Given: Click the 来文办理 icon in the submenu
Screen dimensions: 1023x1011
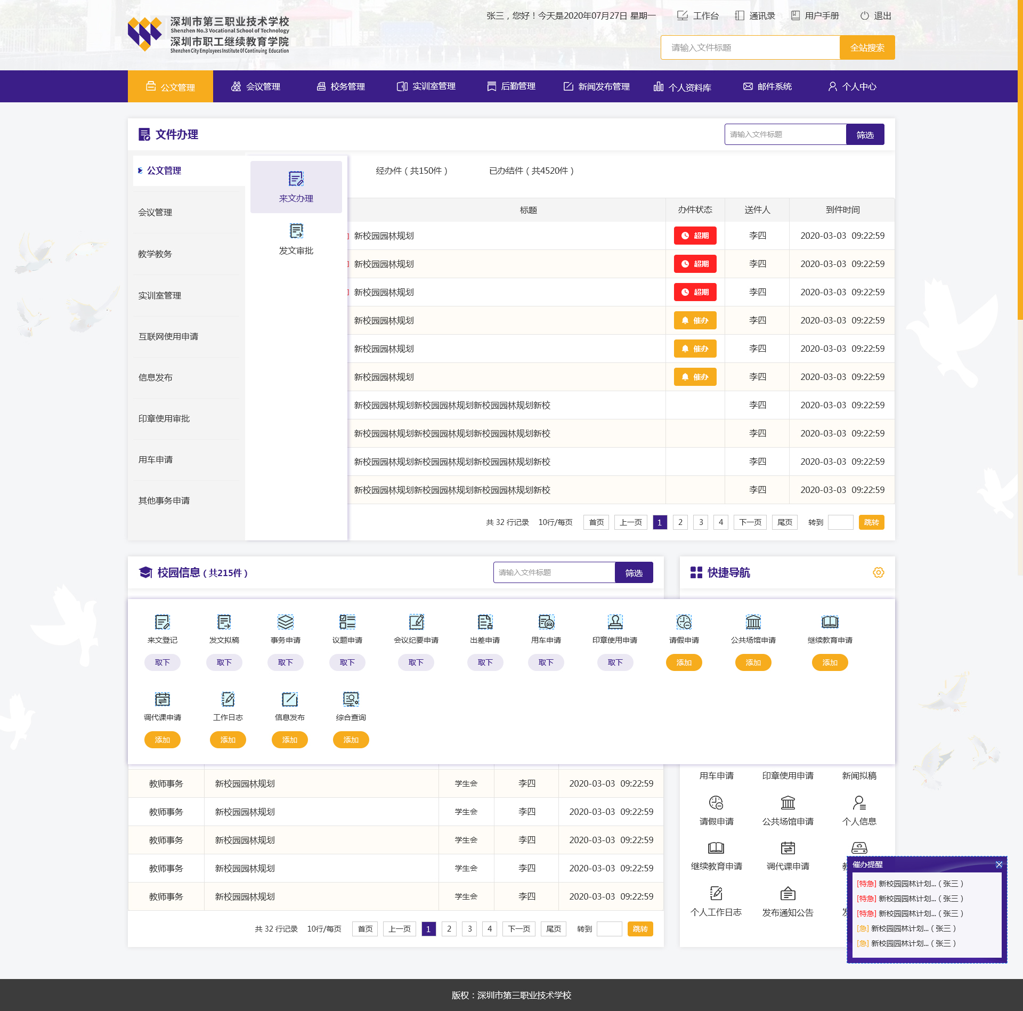Looking at the screenshot, I should click(x=296, y=179).
